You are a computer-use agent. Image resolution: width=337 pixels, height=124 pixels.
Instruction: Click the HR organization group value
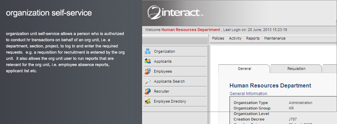coord(291,108)
